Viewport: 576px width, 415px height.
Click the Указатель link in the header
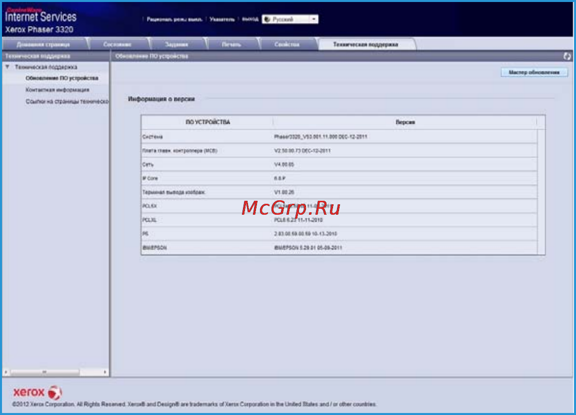222,19
